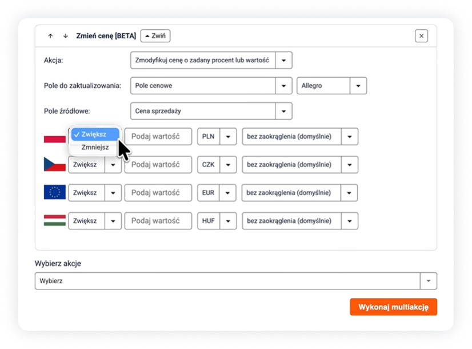Viewport: 472px width, 349px height.
Task: Collapse panel with the Zwiń button
Action: pos(155,36)
